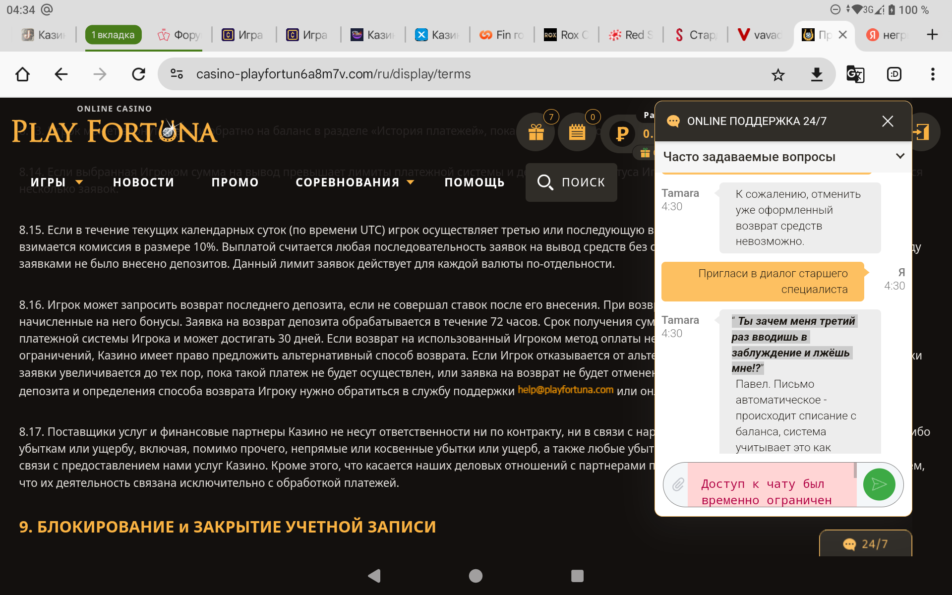The image size is (952, 595).
Task: Open the ИГРЫ dropdown menu
Action: click(56, 182)
